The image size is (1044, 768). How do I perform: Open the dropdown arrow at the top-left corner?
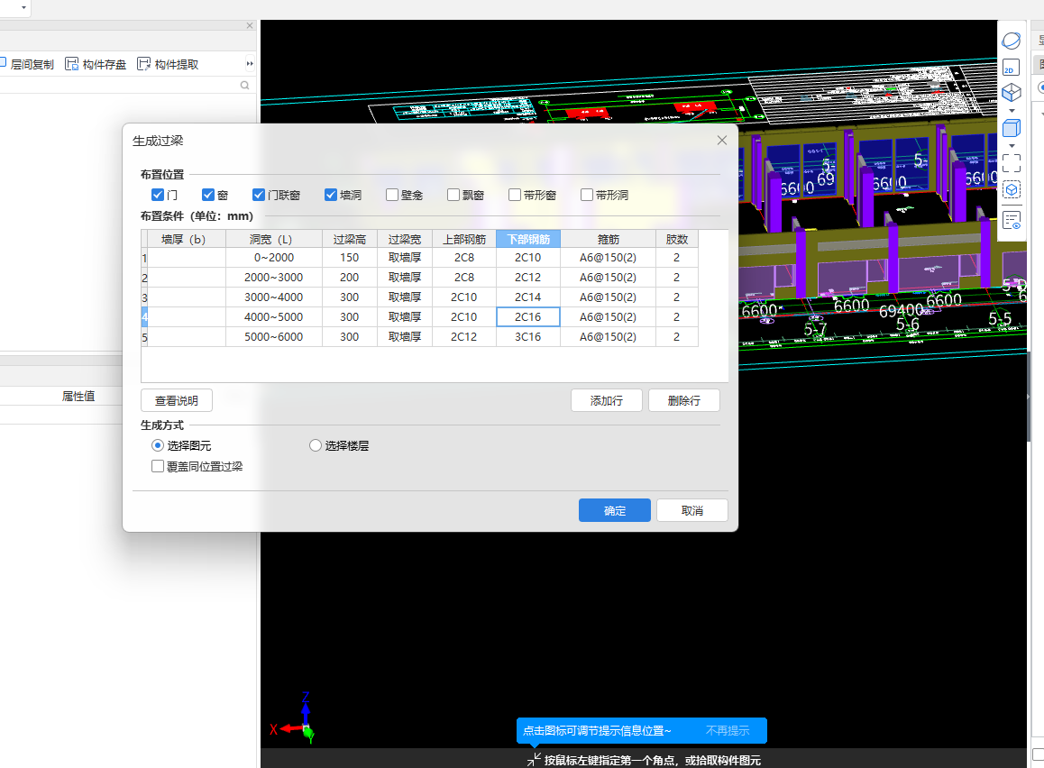24,7
